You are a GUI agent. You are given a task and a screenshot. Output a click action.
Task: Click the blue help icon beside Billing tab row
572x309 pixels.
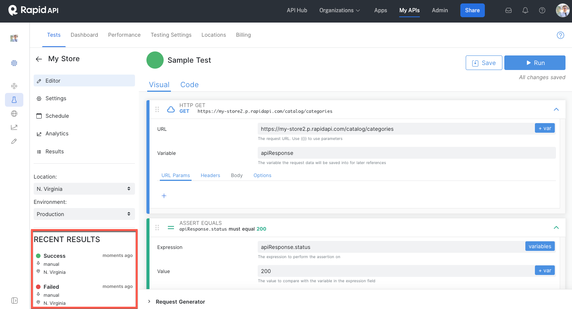pyautogui.click(x=560, y=35)
